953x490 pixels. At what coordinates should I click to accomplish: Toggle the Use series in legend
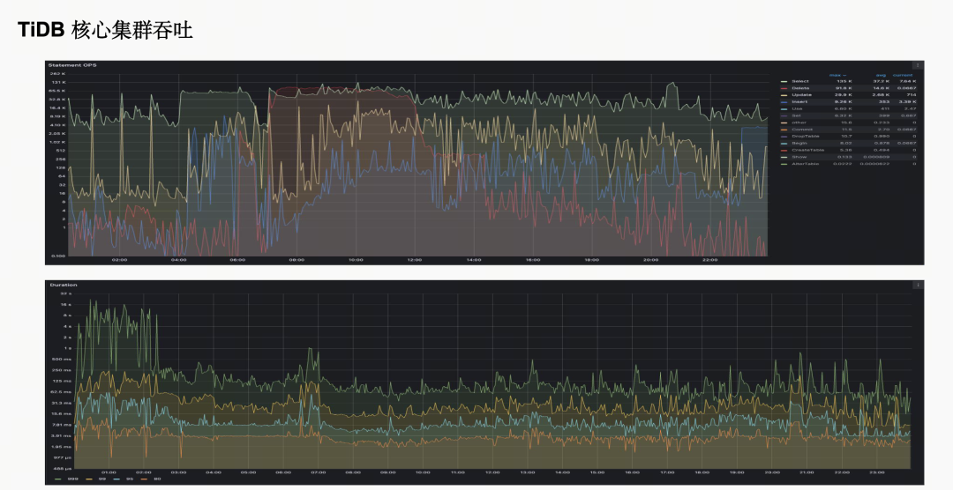coord(796,108)
